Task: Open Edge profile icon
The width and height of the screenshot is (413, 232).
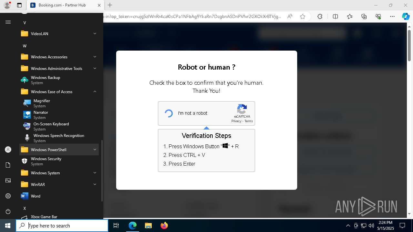Action: click(x=7, y=5)
